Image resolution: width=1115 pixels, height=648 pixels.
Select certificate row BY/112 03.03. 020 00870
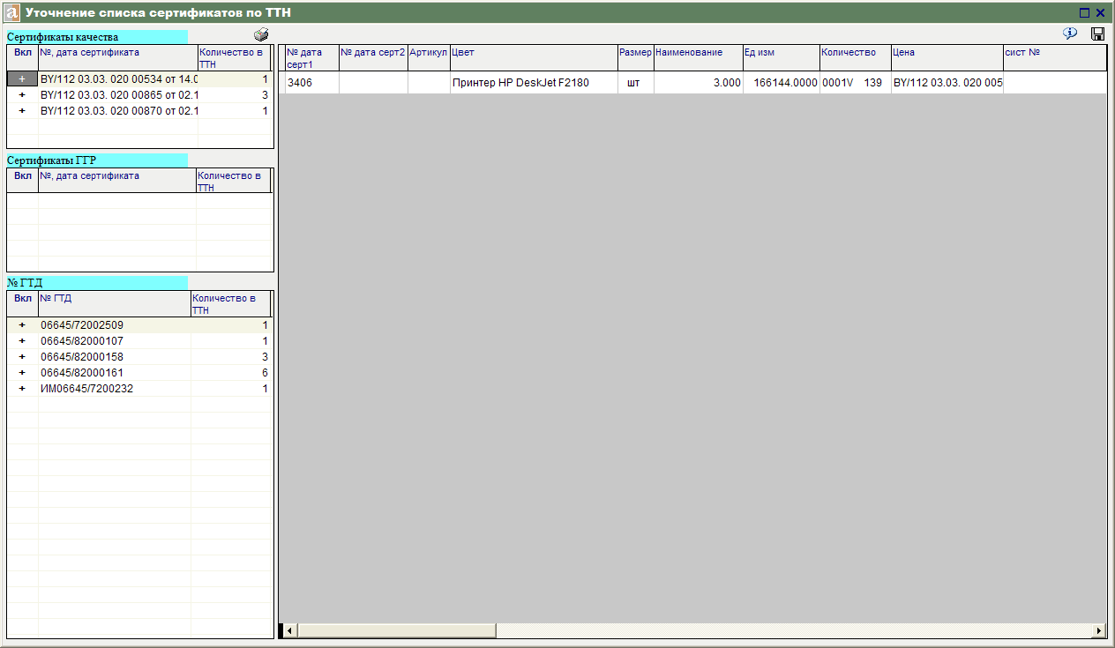118,111
